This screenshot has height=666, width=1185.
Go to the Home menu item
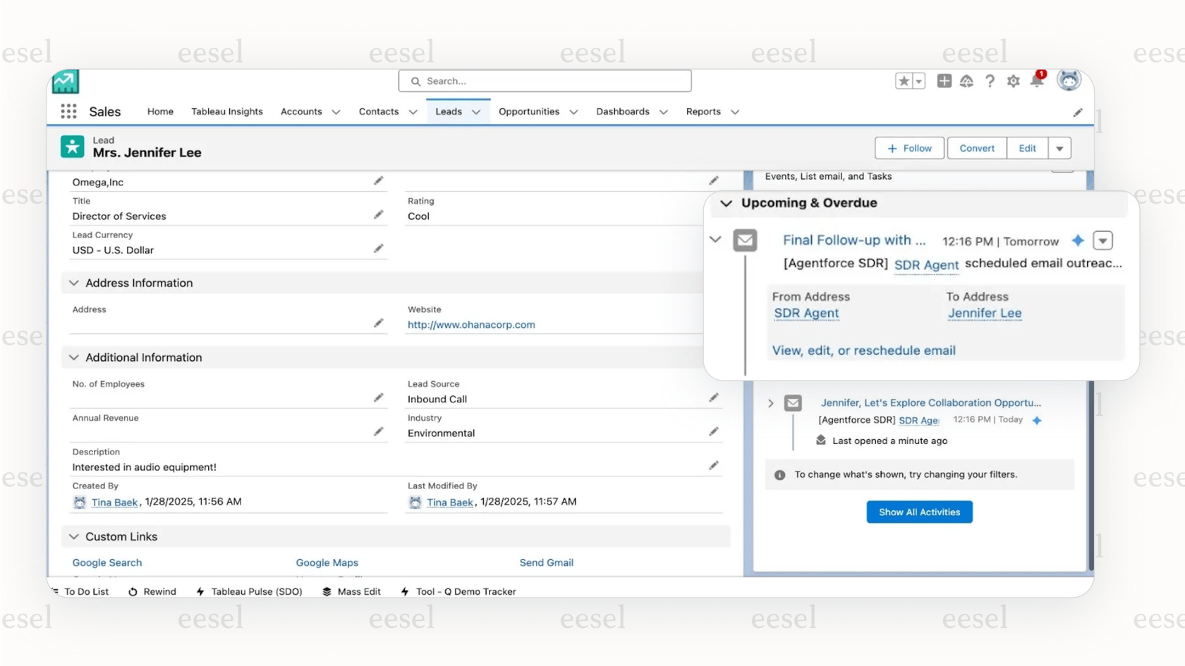[160, 111]
